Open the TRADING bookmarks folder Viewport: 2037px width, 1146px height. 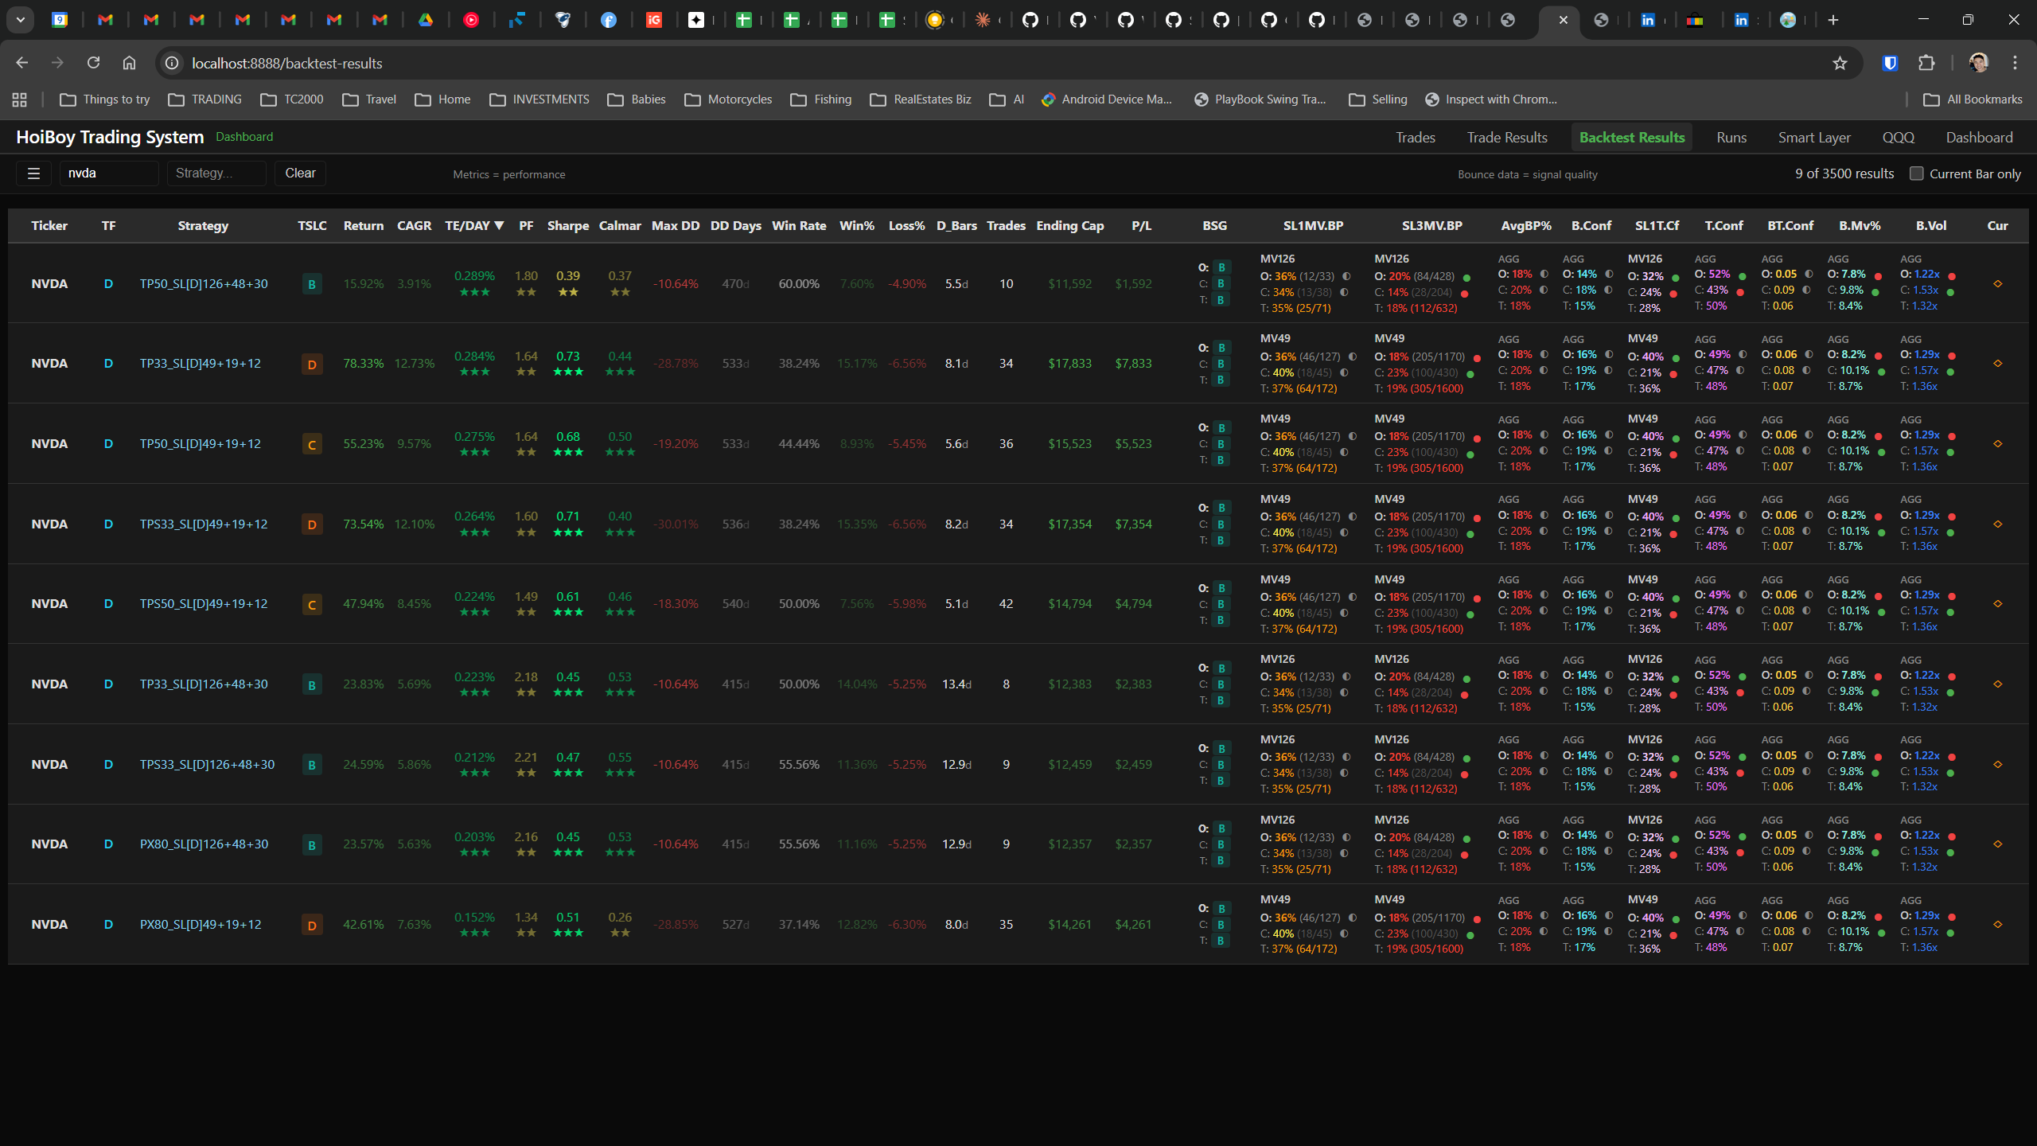(x=205, y=99)
